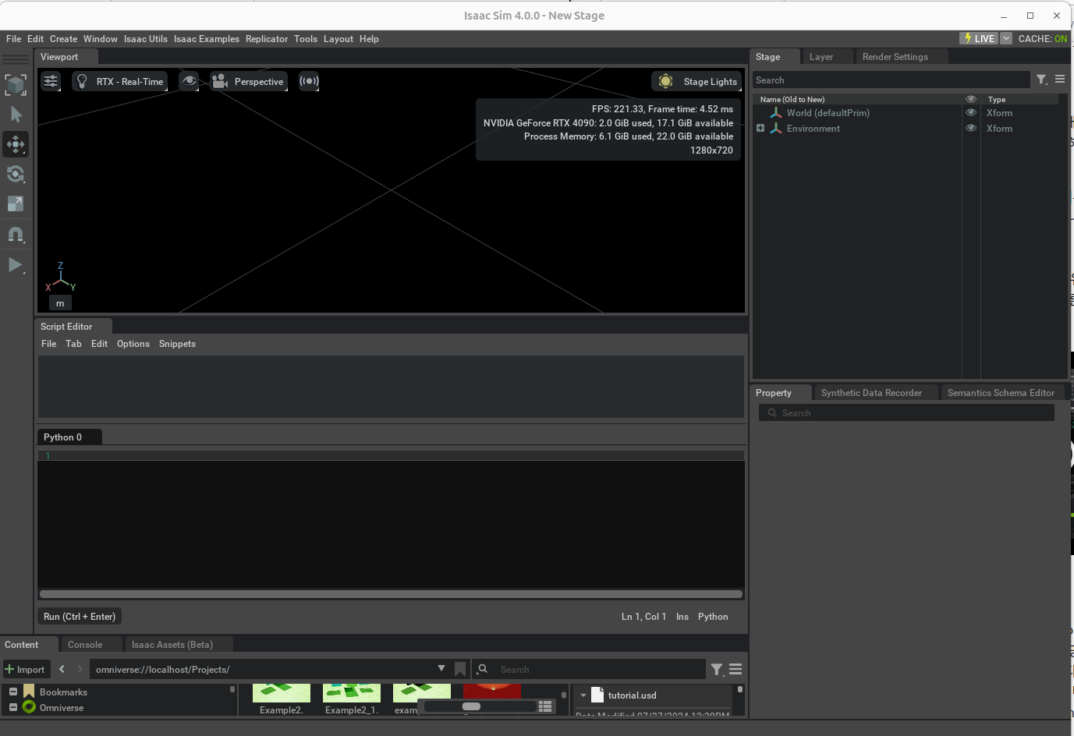
Task: Toggle visibility of World (defaultPrim)
Action: click(x=971, y=113)
